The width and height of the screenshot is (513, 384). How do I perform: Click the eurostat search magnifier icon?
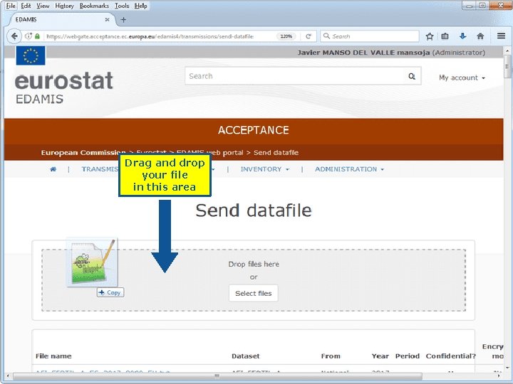412,76
